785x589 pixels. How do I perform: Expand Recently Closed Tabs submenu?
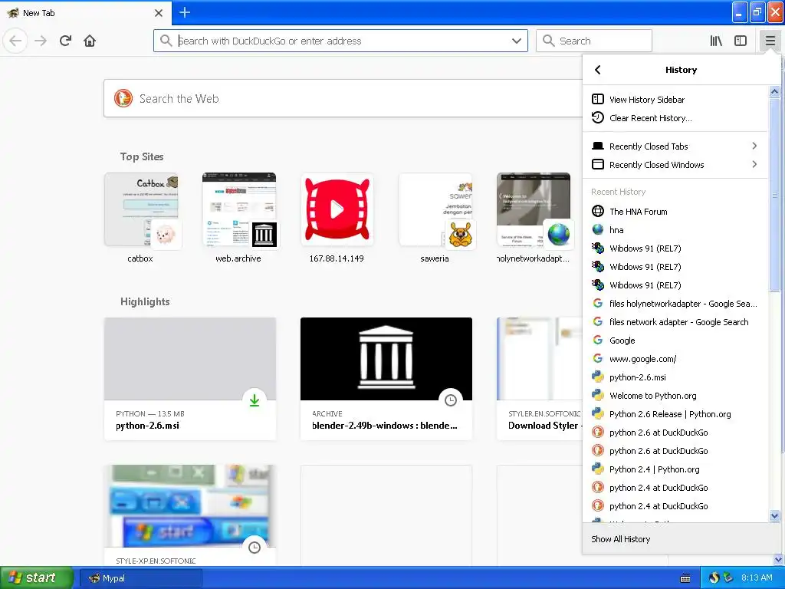(x=675, y=146)
